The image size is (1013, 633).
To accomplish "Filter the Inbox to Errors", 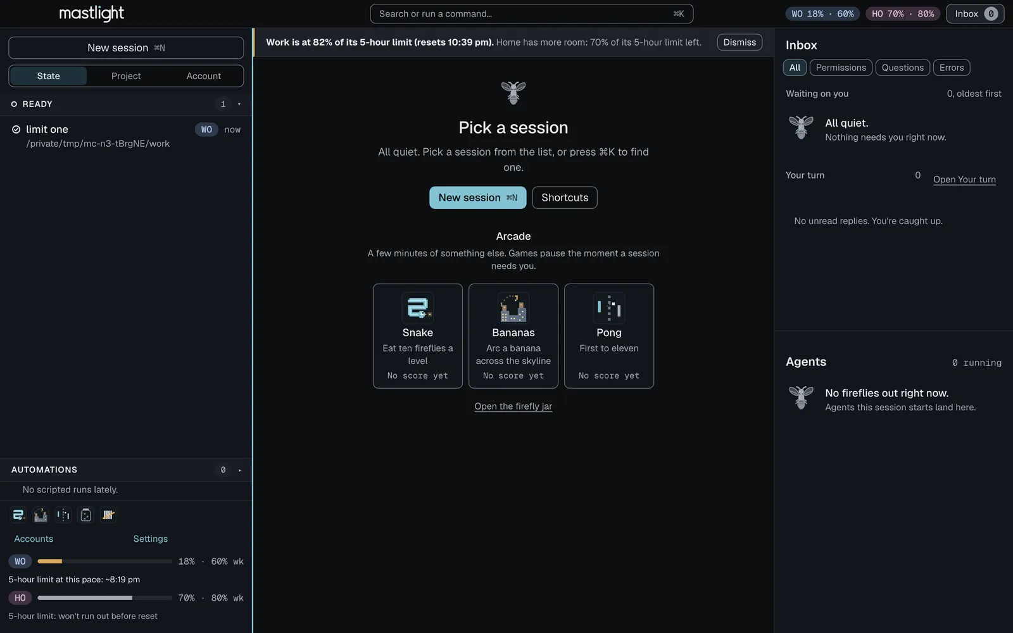I will pyautogui.click(x=952, y=68).
